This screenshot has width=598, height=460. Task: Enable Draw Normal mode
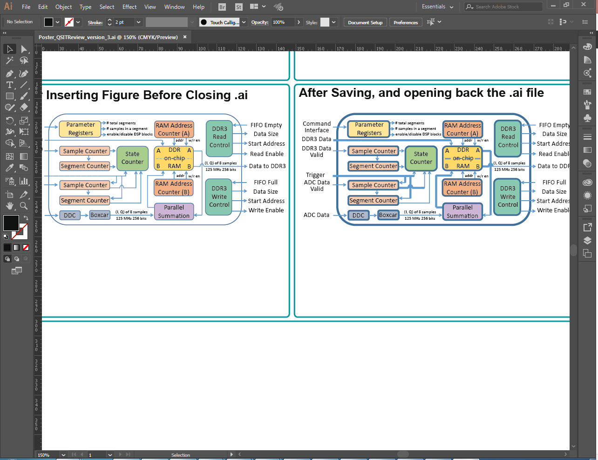click(x=7, y=259)
